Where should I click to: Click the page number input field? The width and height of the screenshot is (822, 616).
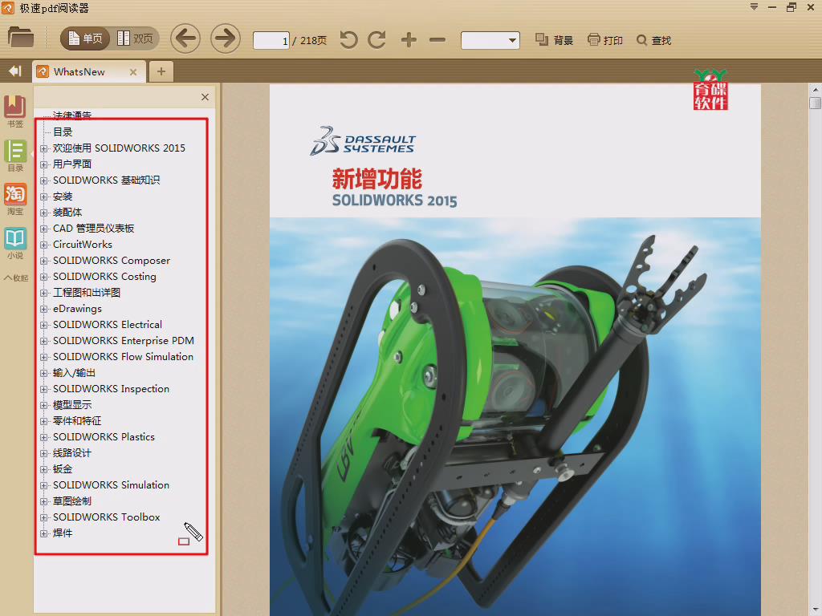[x=271, y=40]
